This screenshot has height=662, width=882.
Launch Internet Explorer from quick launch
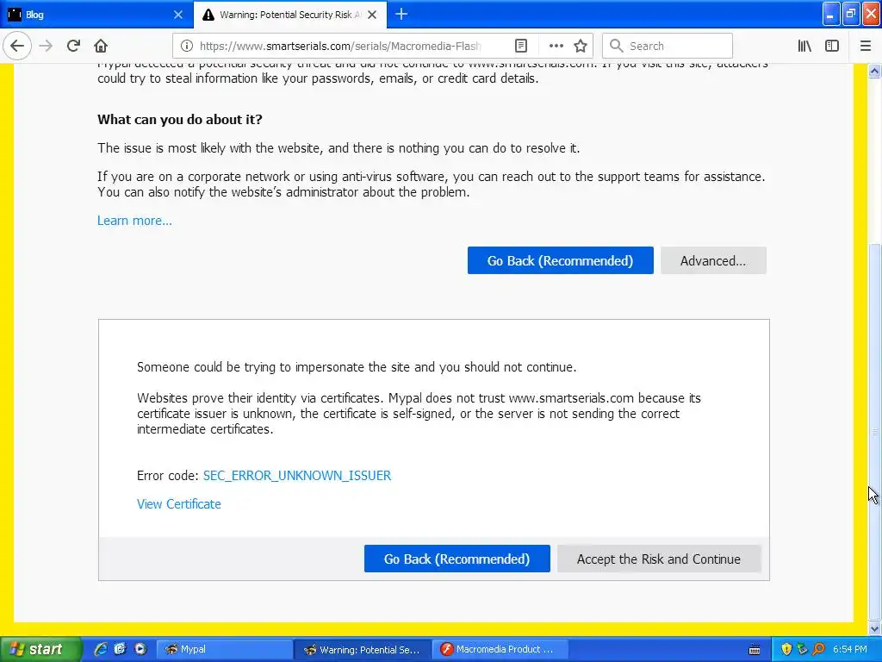(x=100, y=649)
